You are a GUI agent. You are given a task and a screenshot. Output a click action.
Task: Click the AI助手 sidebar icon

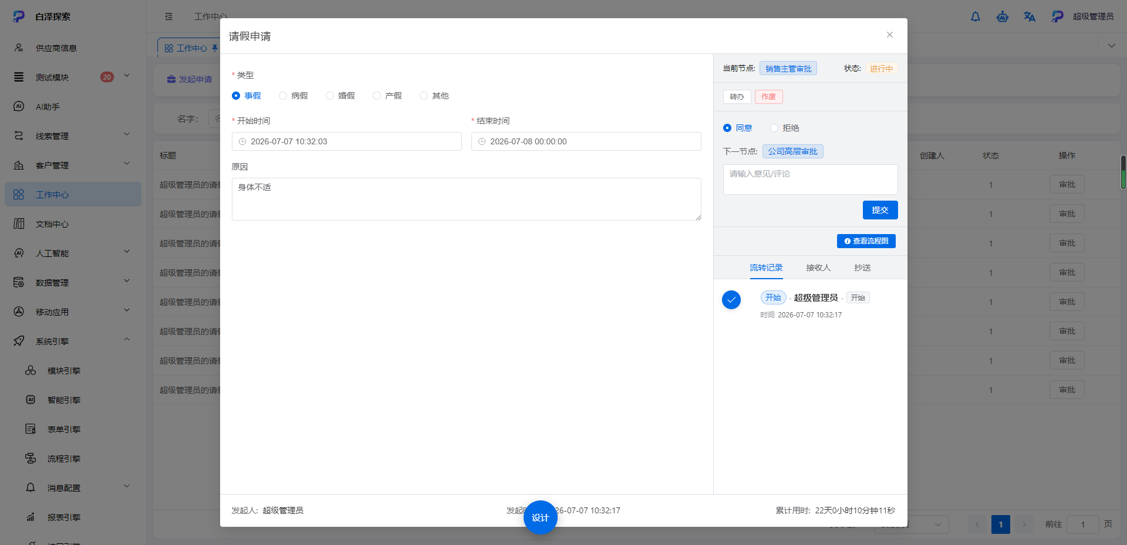(19, 106)
